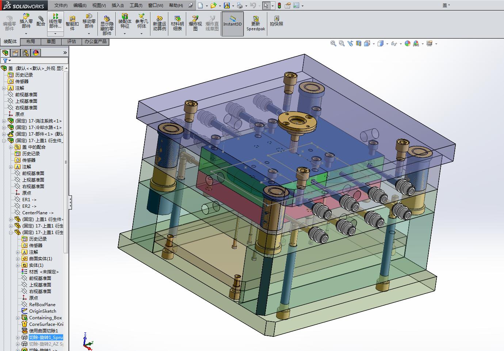This screenshot has width=504, height=351.
Task: Open the DisplayManager tab icon
Action: coord(36,53)
